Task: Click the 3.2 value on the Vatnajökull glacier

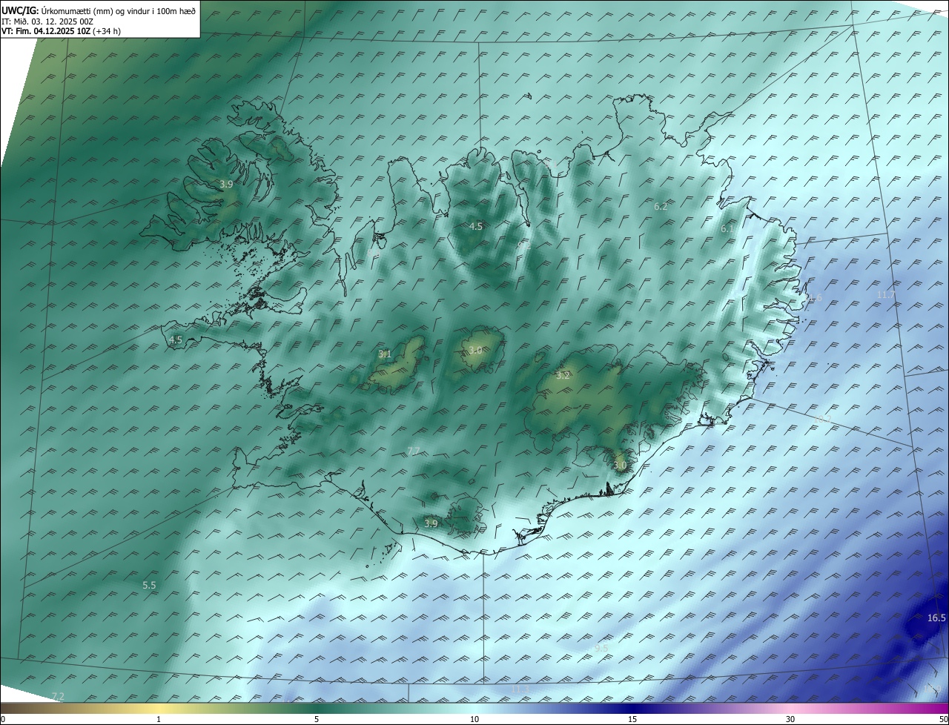Action: (563, 376)
